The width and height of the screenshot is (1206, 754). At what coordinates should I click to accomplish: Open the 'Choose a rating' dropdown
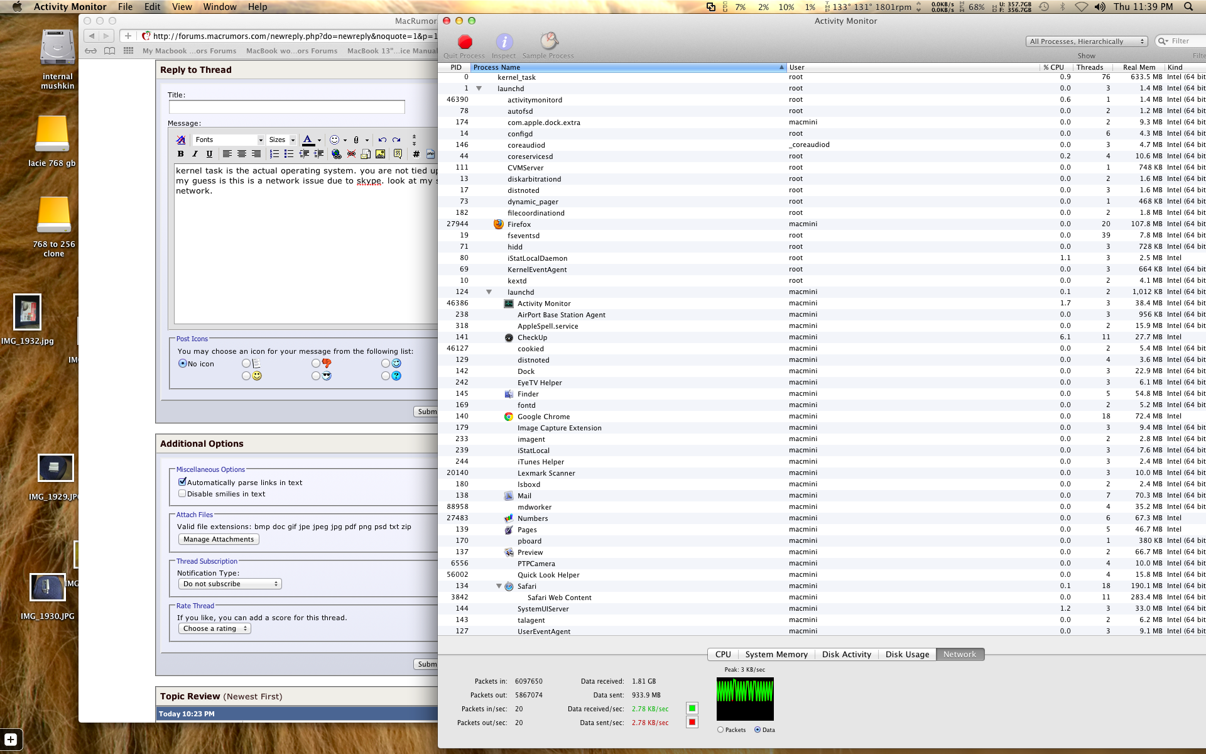pyautogui.click(x=215, y=629)
